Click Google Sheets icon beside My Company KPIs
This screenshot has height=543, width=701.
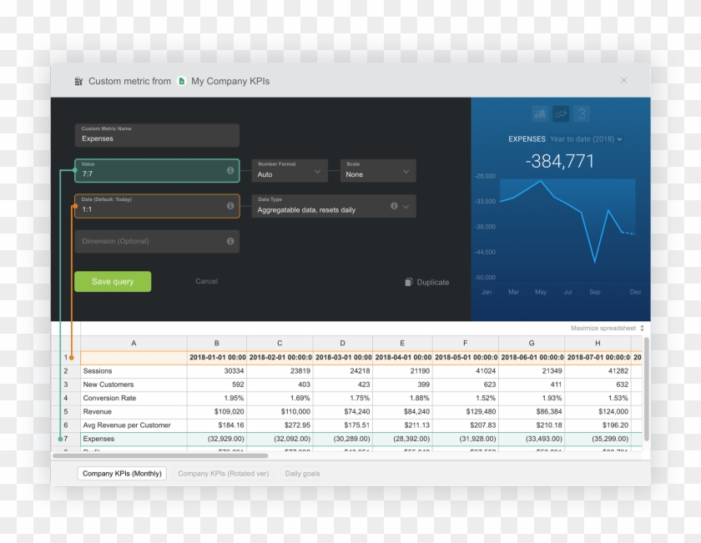tap(181, 81)
